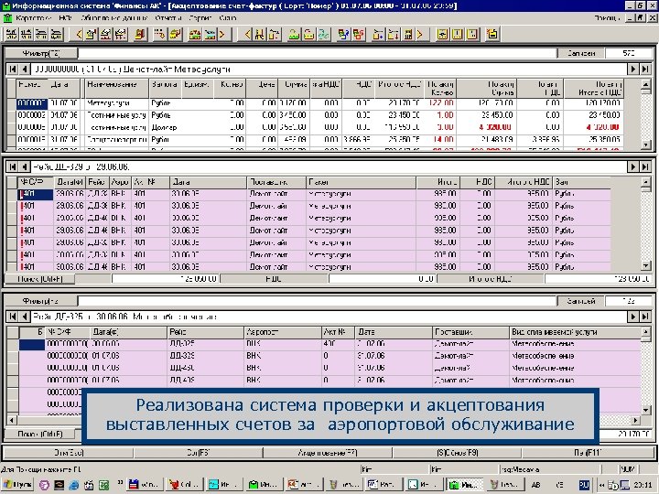Screen dimensions: 659x494
Task: Click the red door-like toolbar icon
Action: coord(139,34)
